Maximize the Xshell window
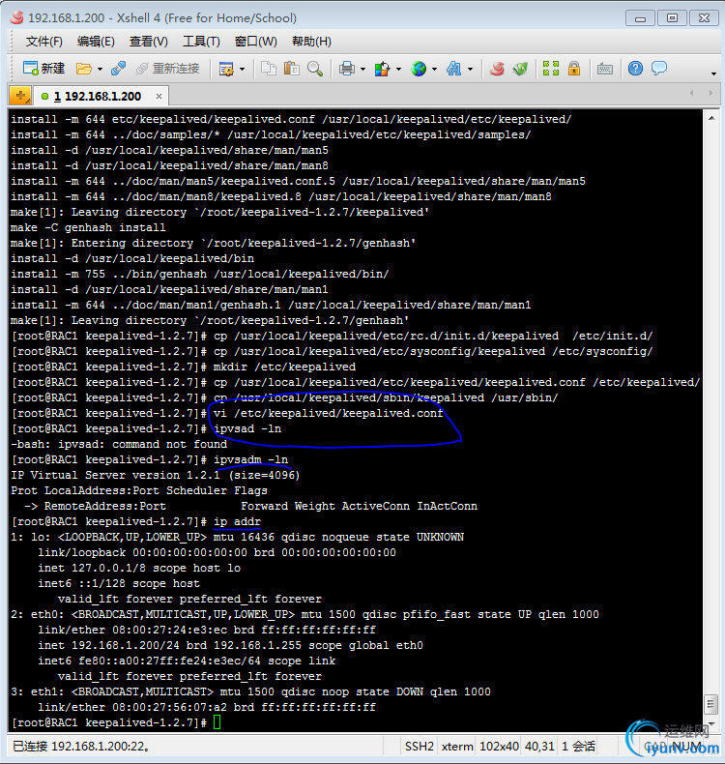Viewport: 725px width, 764px height. coord(672,18)
